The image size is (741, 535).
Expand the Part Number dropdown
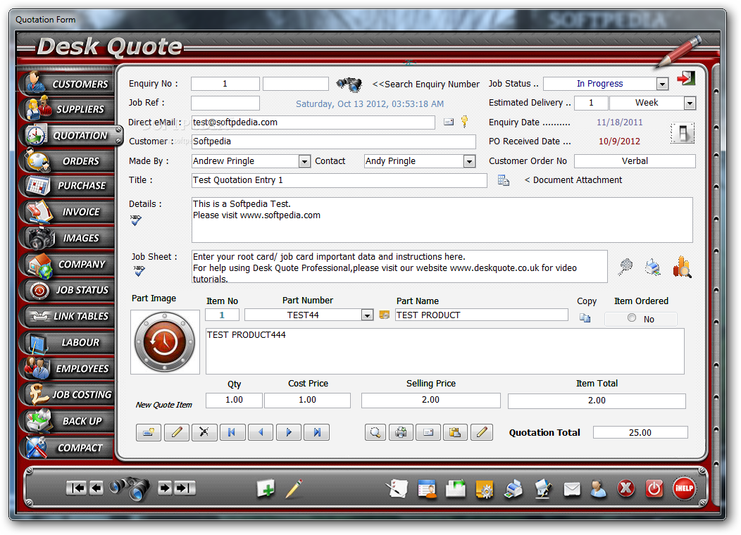tap(367, 315)
